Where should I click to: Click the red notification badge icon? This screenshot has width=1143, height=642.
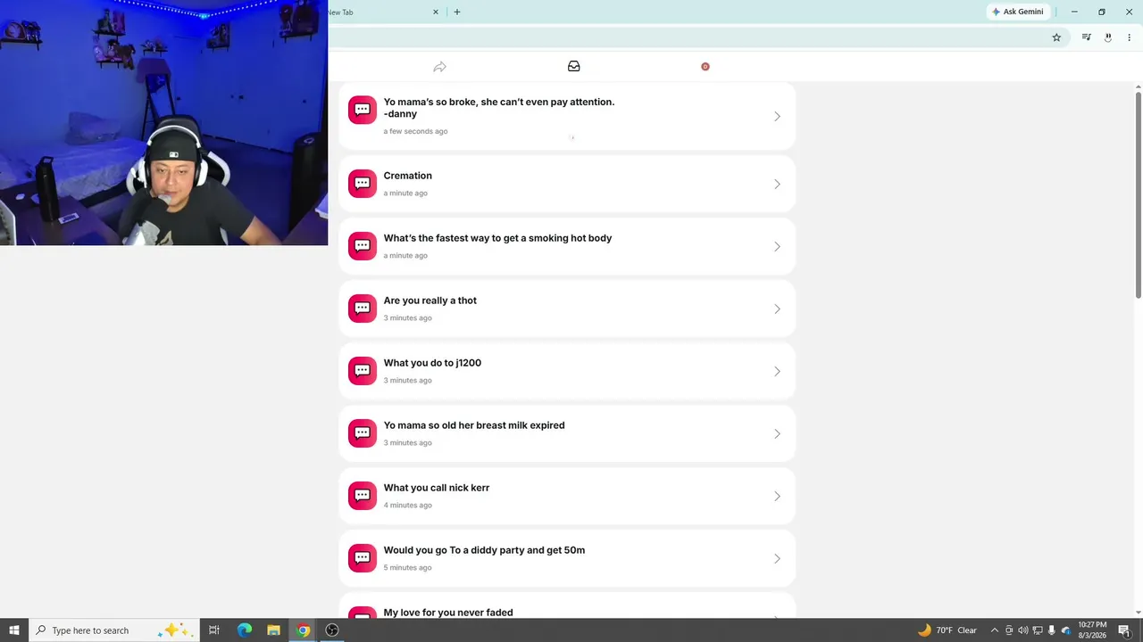point(705,66)
